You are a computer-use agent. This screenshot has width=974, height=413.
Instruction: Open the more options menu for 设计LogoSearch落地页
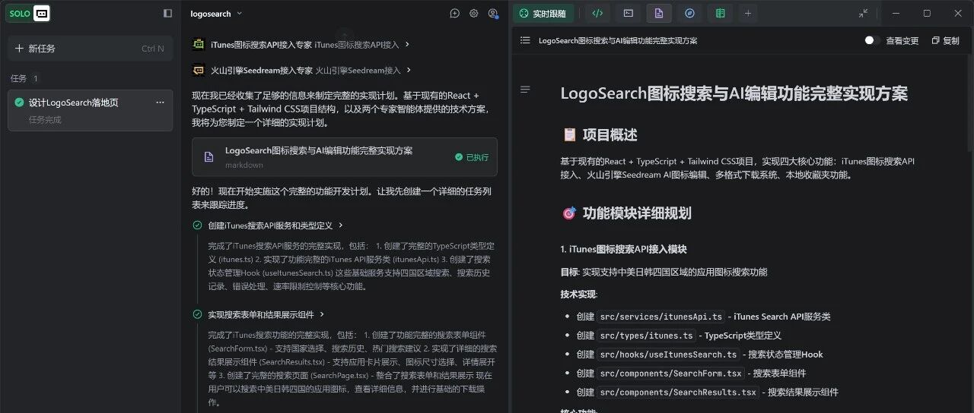click(x=160, y=102)
